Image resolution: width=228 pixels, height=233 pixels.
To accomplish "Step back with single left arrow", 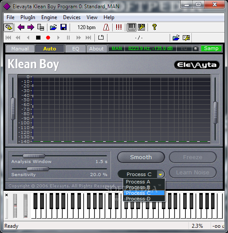I will (28, 37).
